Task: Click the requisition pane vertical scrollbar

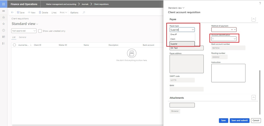Action: [x=260, y=93]
